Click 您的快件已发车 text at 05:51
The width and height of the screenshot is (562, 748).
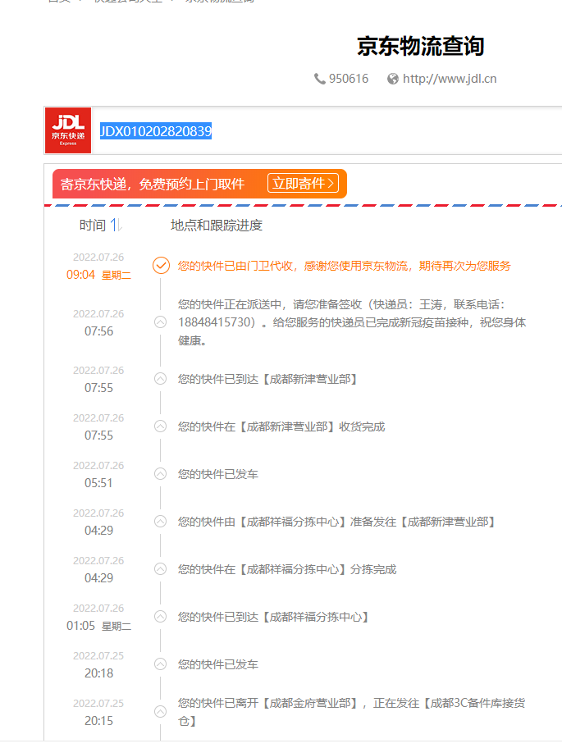[x=218, y=474]
